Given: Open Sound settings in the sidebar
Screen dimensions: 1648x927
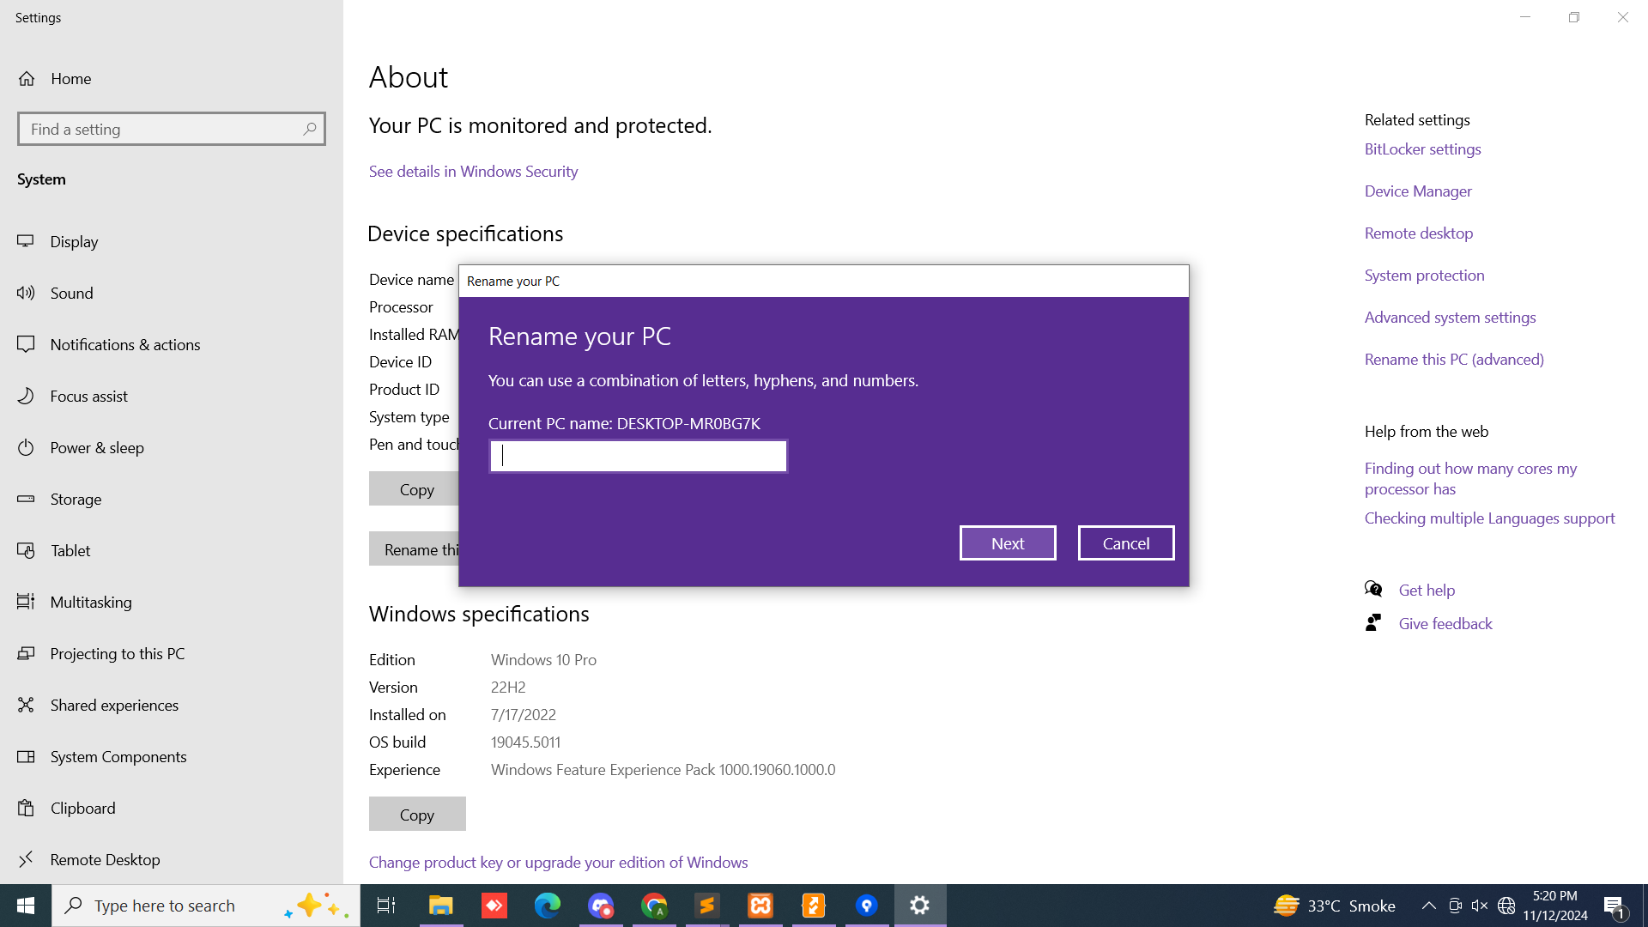Looking at the screenshot, I should tap(72, 293).
